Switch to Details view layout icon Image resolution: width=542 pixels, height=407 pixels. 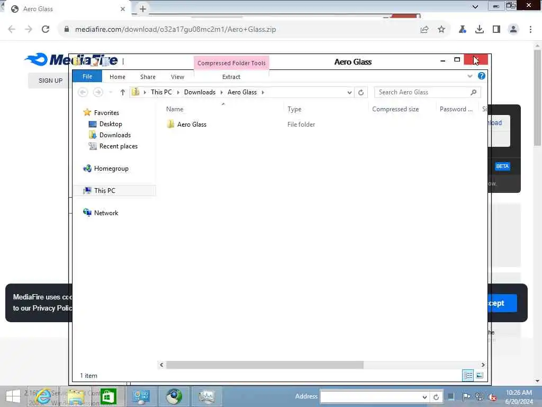pos(468,375)
